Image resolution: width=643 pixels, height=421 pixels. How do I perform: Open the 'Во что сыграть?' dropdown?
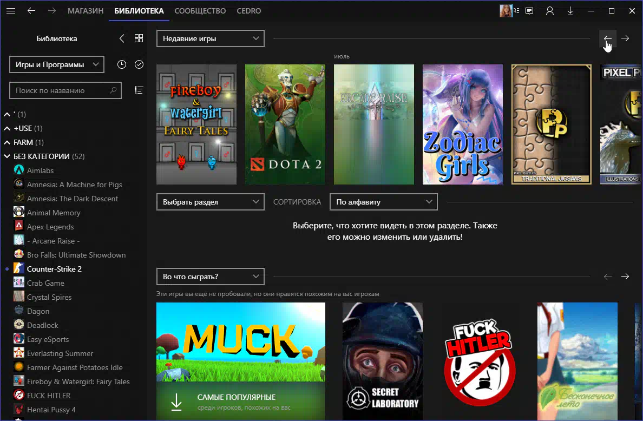[x=211, y=277]
